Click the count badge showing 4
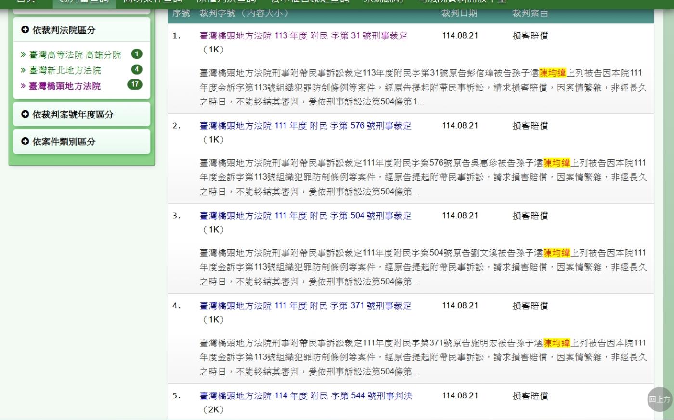 [137, 69]
